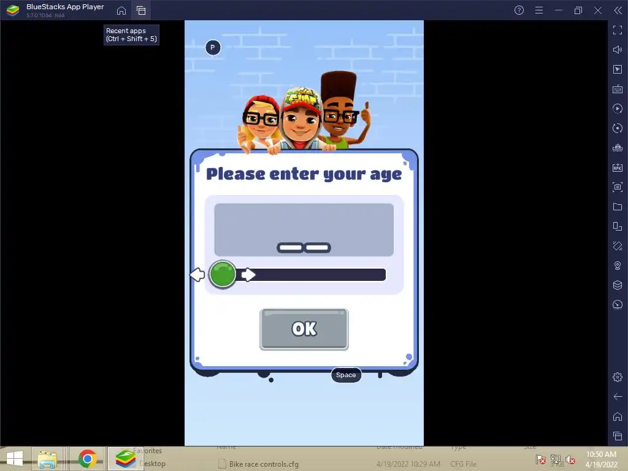Click the taskbar clock showing 10:50 AM
This screenshot has width=628, height=471.
coord(601,459)
